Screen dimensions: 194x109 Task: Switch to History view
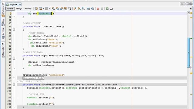28,9
